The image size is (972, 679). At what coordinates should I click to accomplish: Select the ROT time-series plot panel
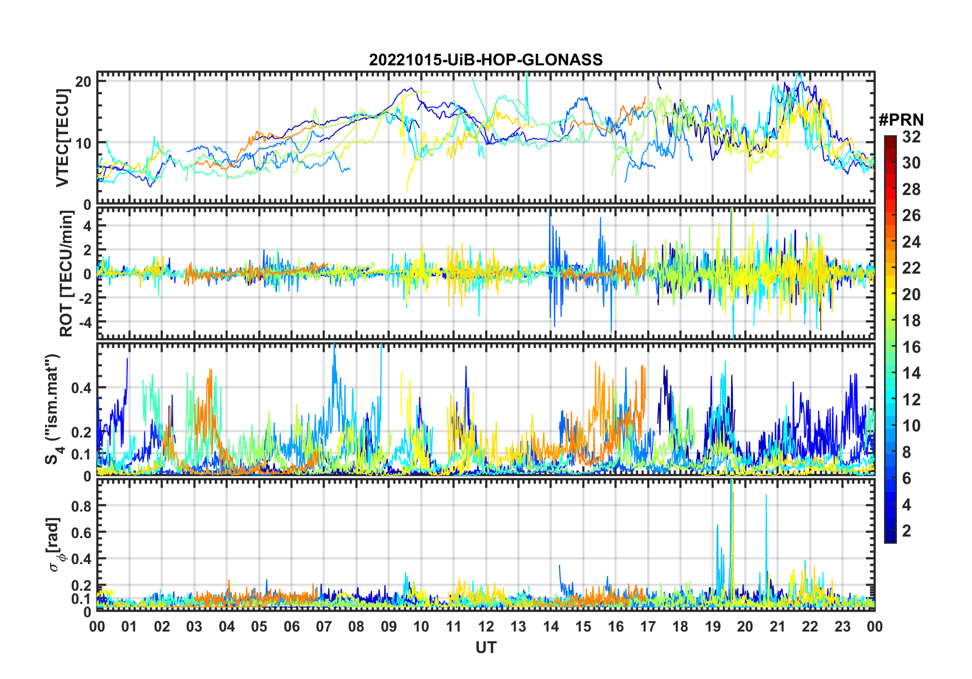click(x=486, y=273)
